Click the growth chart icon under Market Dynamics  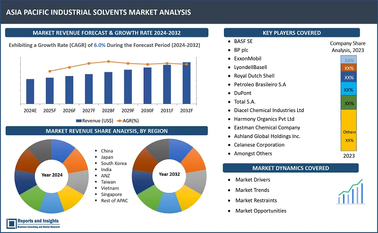tap(351, 192)
